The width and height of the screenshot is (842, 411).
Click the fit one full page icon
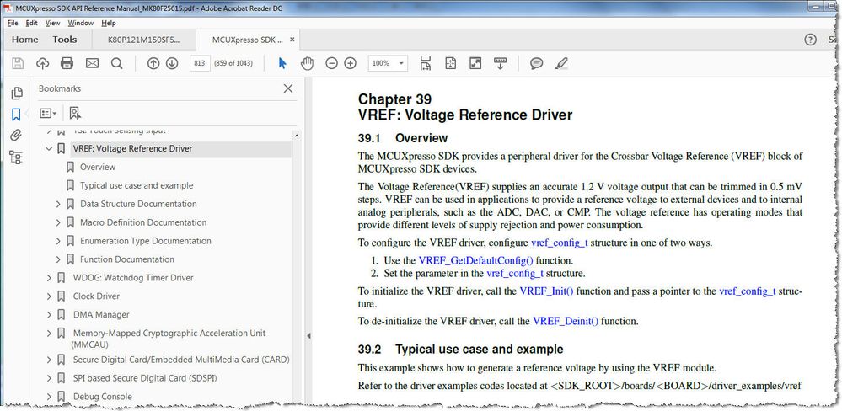pos(451,63)
